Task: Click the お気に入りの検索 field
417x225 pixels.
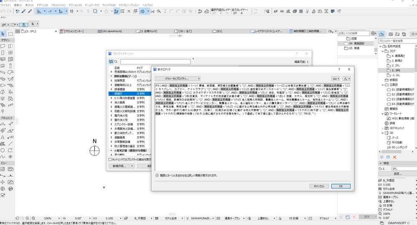Action: coord(354,33)
